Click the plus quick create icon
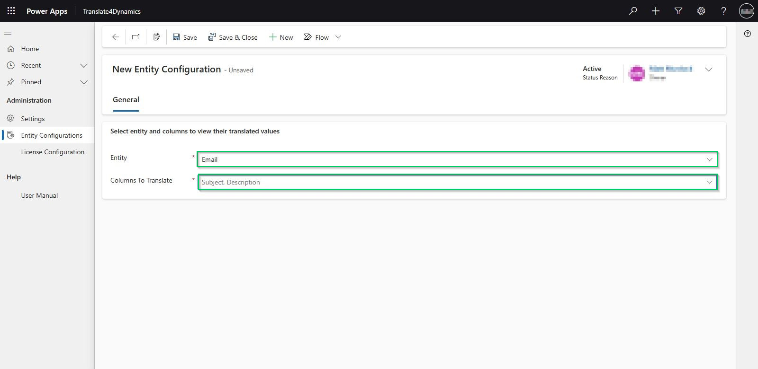This screenshot has height=369, width=758. pyautogui.click(x=656, y=11)
